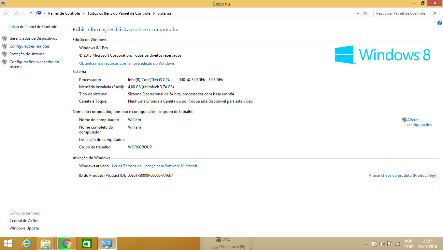
Task: Open the Action Center flag icon
Action: pyautogui.click(x=390, y=244)
